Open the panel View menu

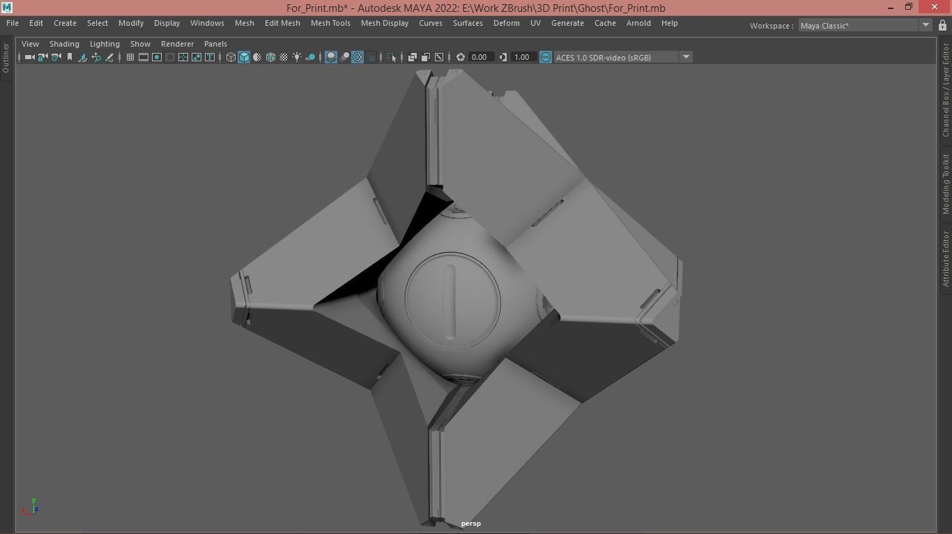(x=30, y=44)
